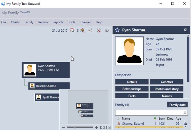Select Basanti Sharma node in tree
Viewport: 191px width, 130px height.
click(x=49, y=86)
